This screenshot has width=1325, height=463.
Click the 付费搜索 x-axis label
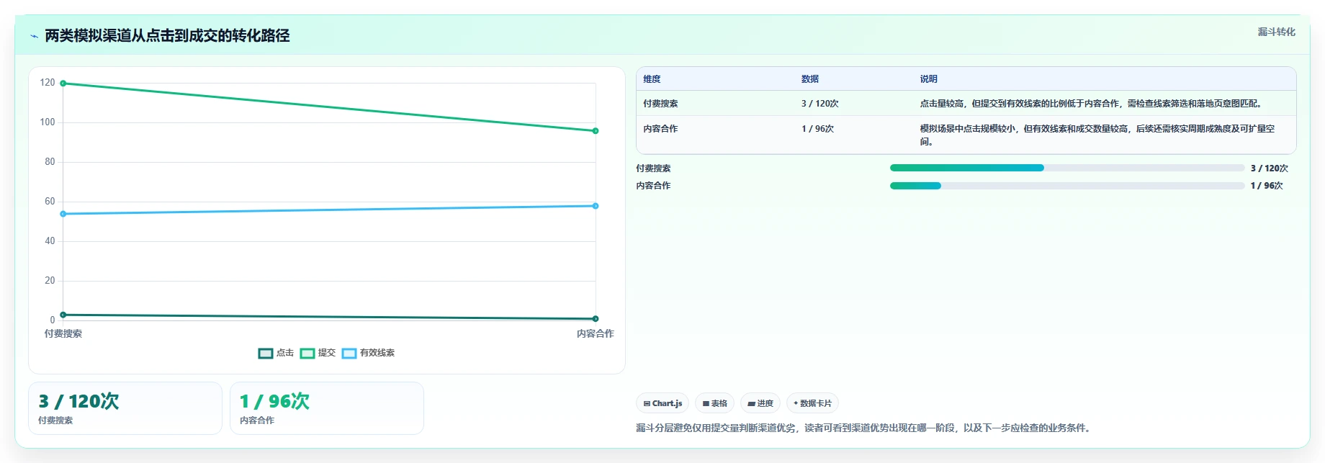coord(63,333)
